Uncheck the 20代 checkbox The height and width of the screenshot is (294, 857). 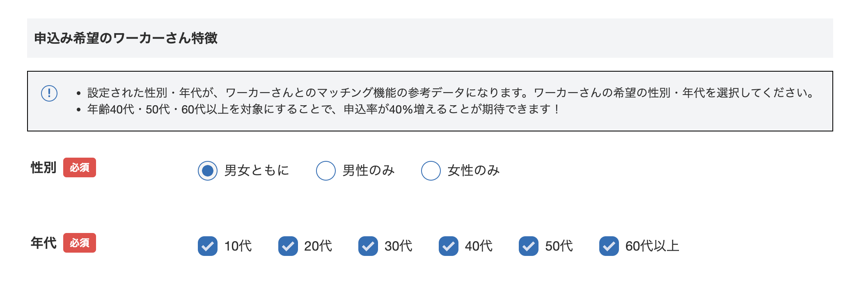point(288,246)
